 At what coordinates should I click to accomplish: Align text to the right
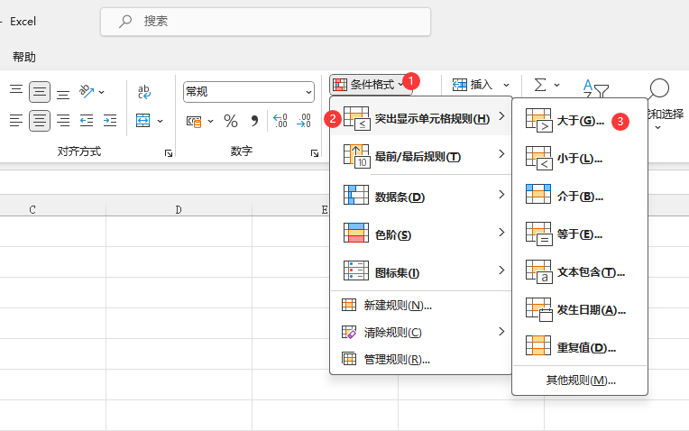click(63, 121)
